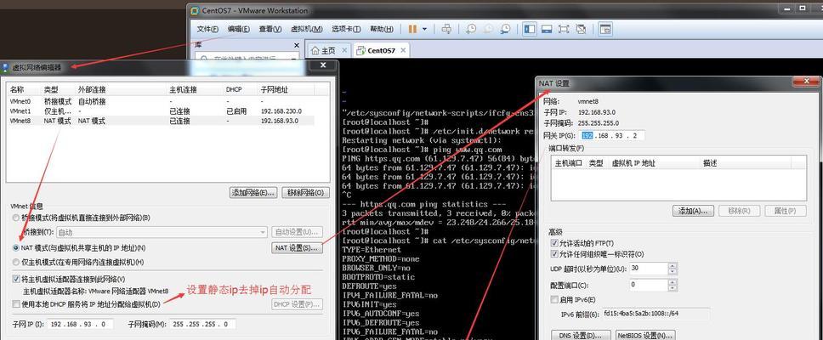
Task: Click the 子网 IP field in network editor
Action: (81, 324)
